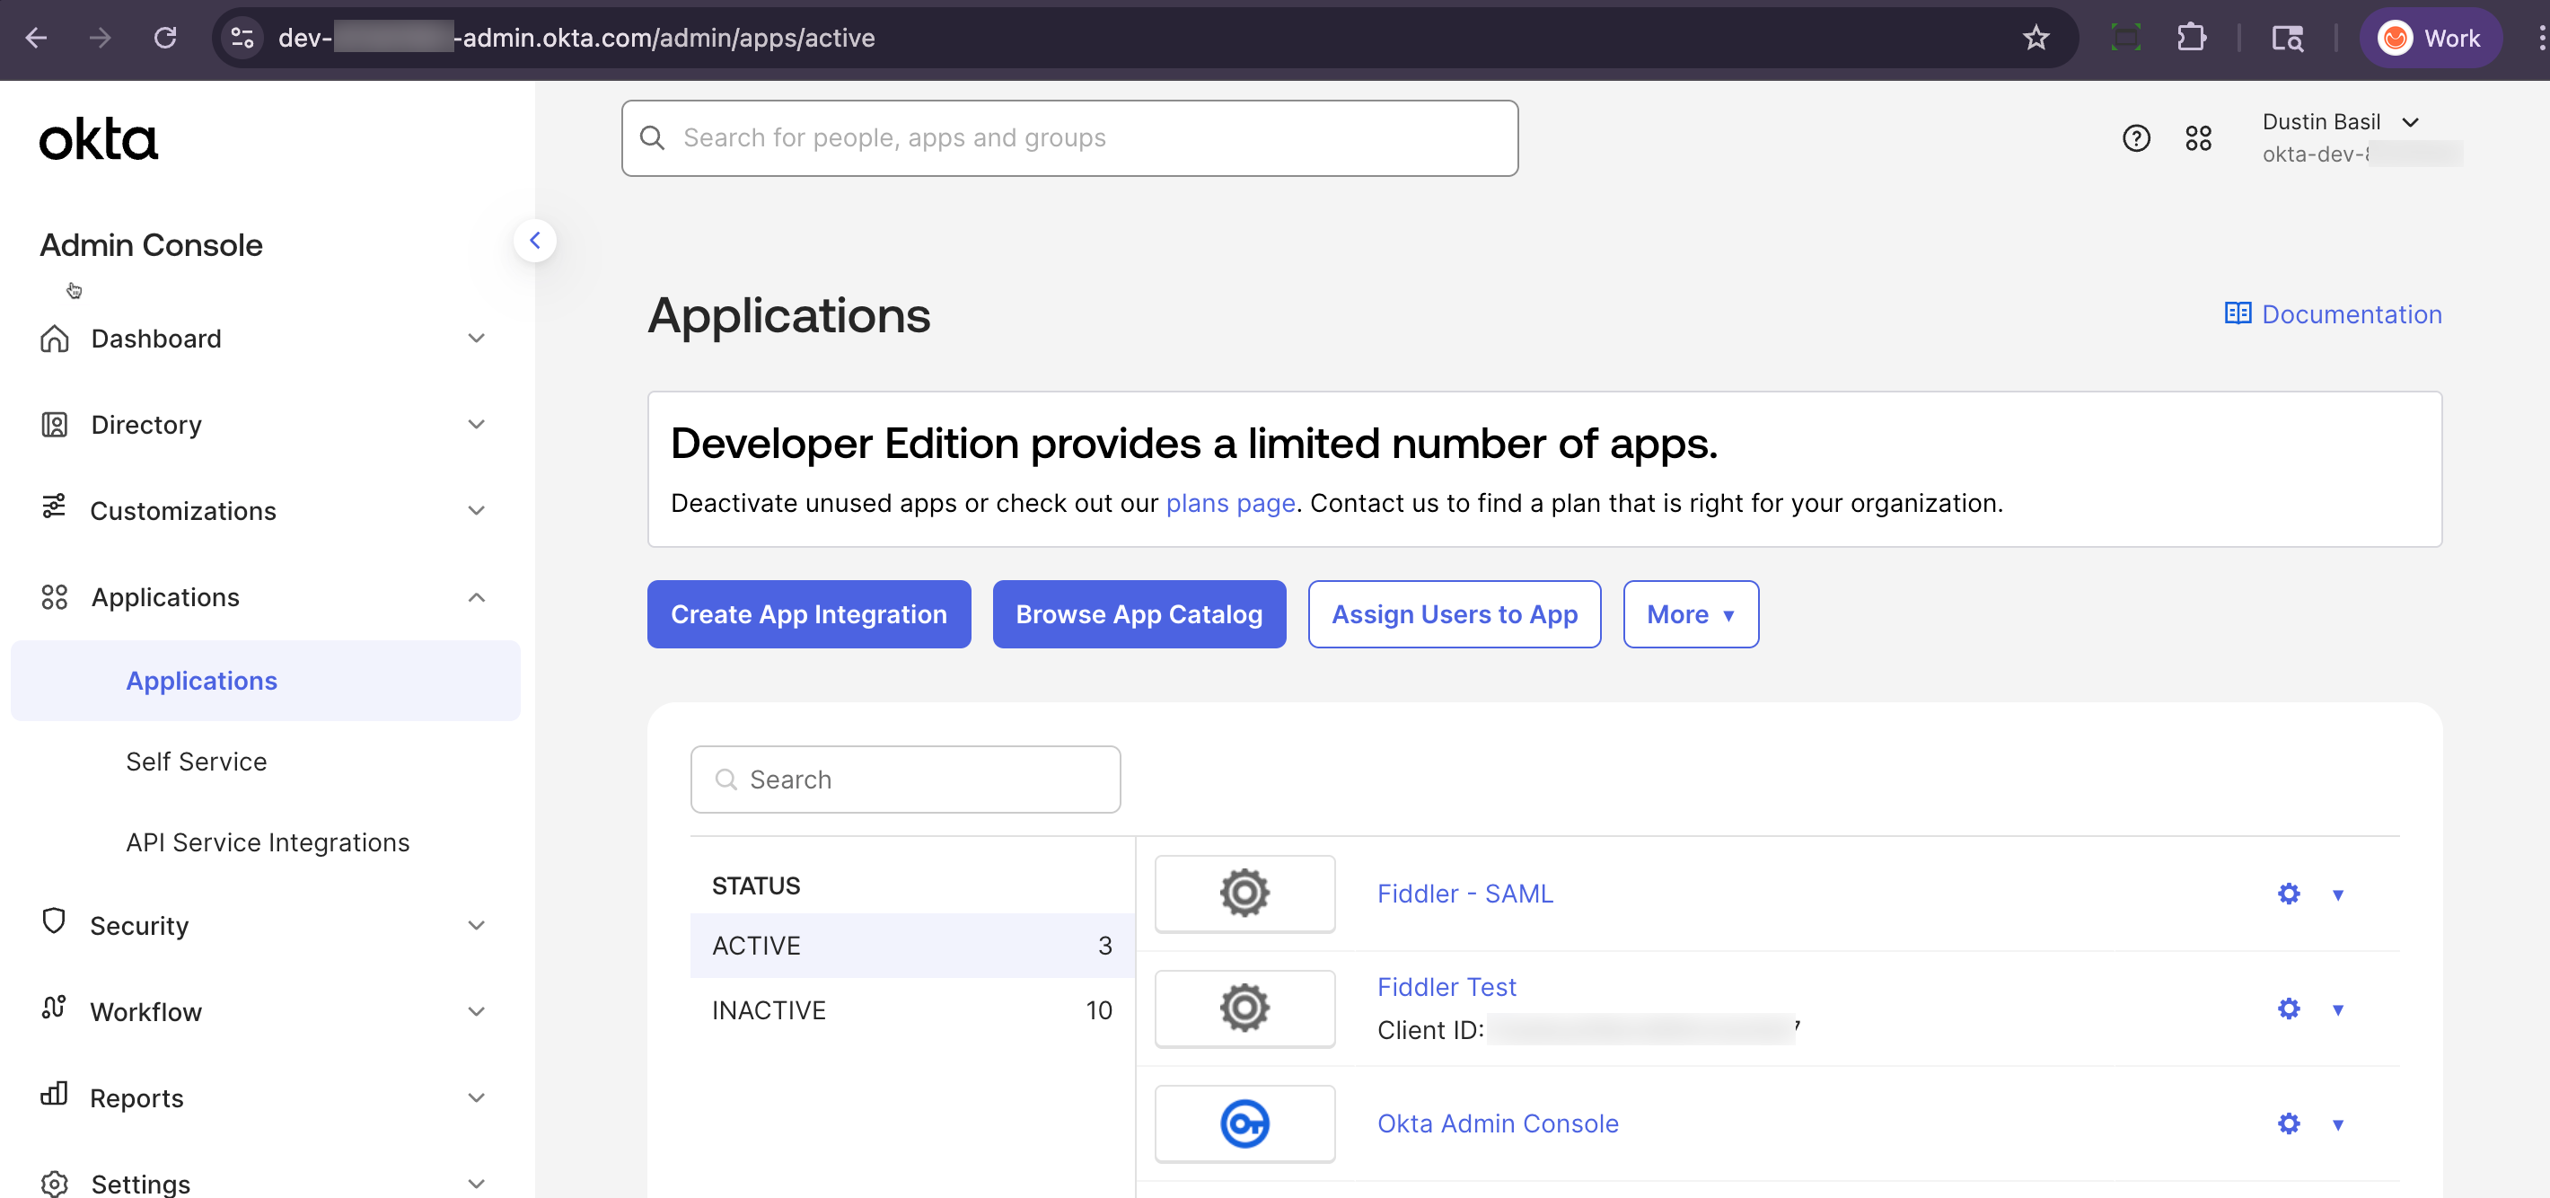Click Create App Integration
Screen dimensions: 2550x1198
809,614
